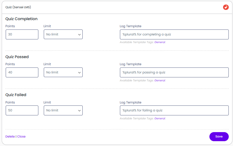This screenshot has height=146, width=233.
Task: Select the Quiz Passed Points field
Action: pos(22,72)
